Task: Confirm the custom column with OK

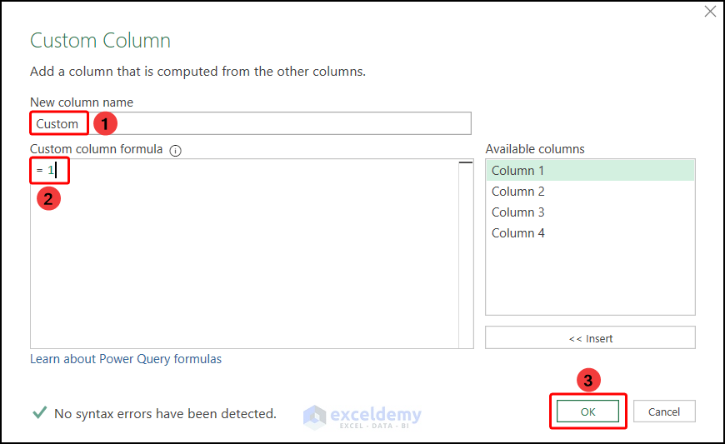Action: pos(588,412)
